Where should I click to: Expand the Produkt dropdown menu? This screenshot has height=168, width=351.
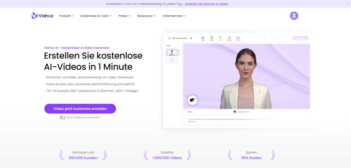click(x=66, y=16)
